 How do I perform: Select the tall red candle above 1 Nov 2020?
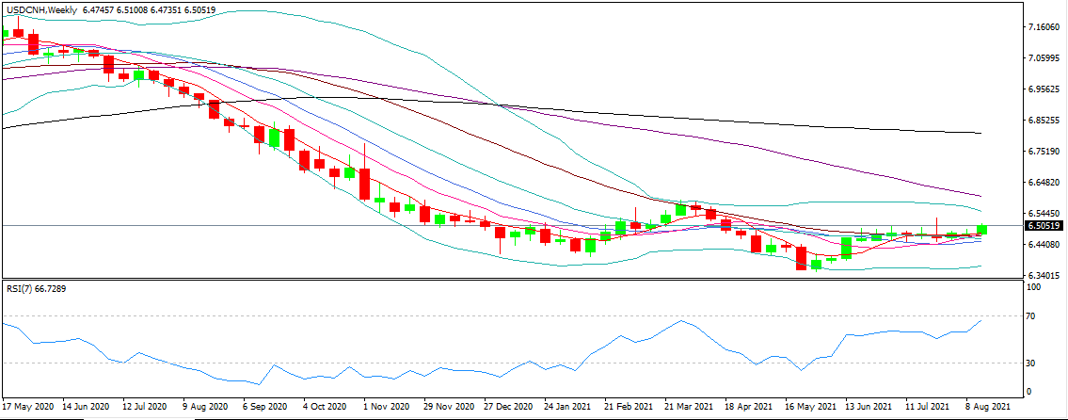364,184
